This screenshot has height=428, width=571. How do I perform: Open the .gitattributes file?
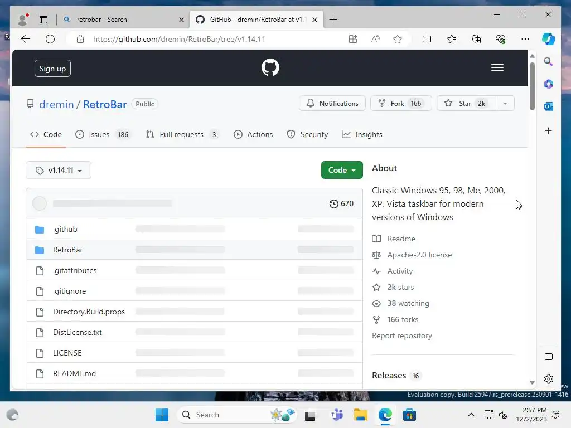(75, 270)
